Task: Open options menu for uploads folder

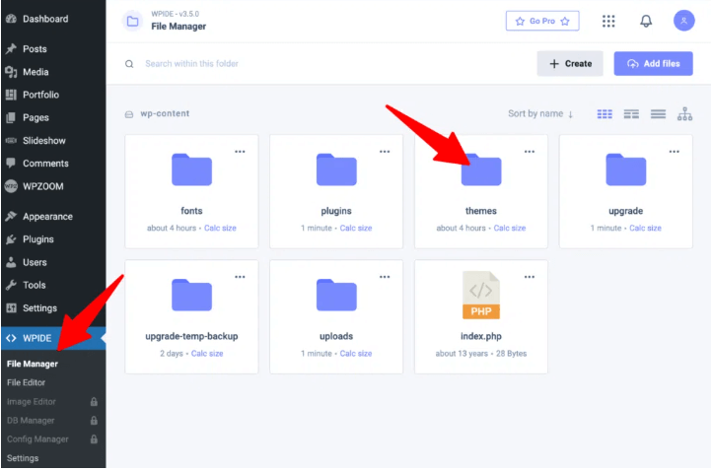Action: point(385,277)
